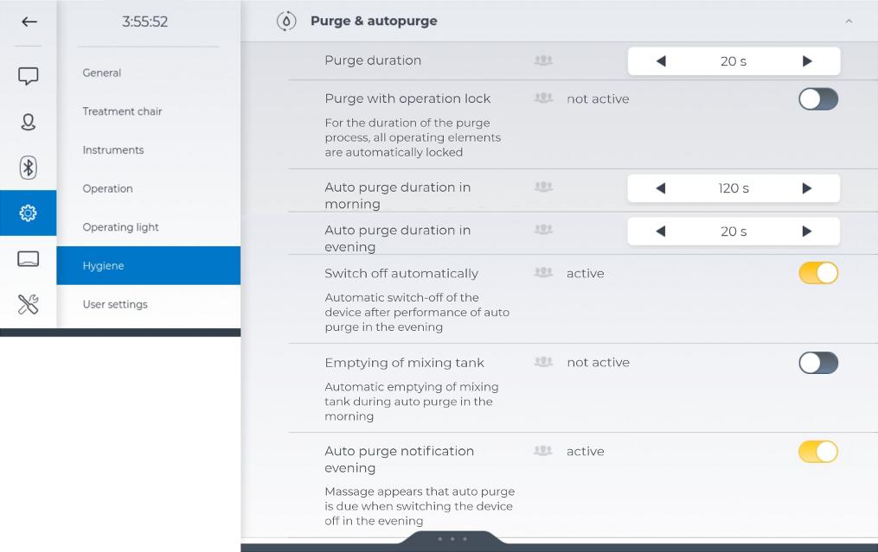Enable Emptying of mixing tank toggle

(x=817, y=363)
